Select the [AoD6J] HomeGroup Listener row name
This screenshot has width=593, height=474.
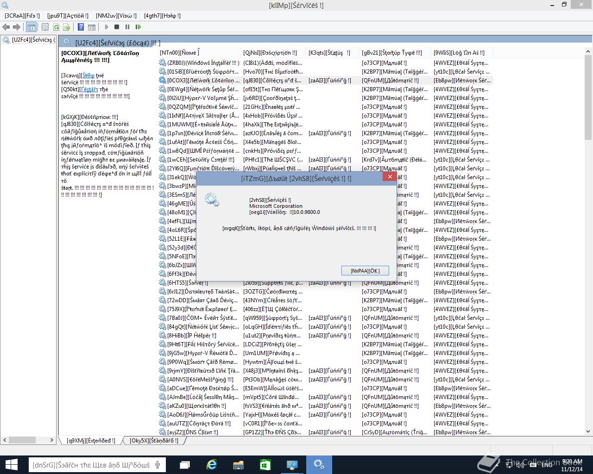click(203, 414)
